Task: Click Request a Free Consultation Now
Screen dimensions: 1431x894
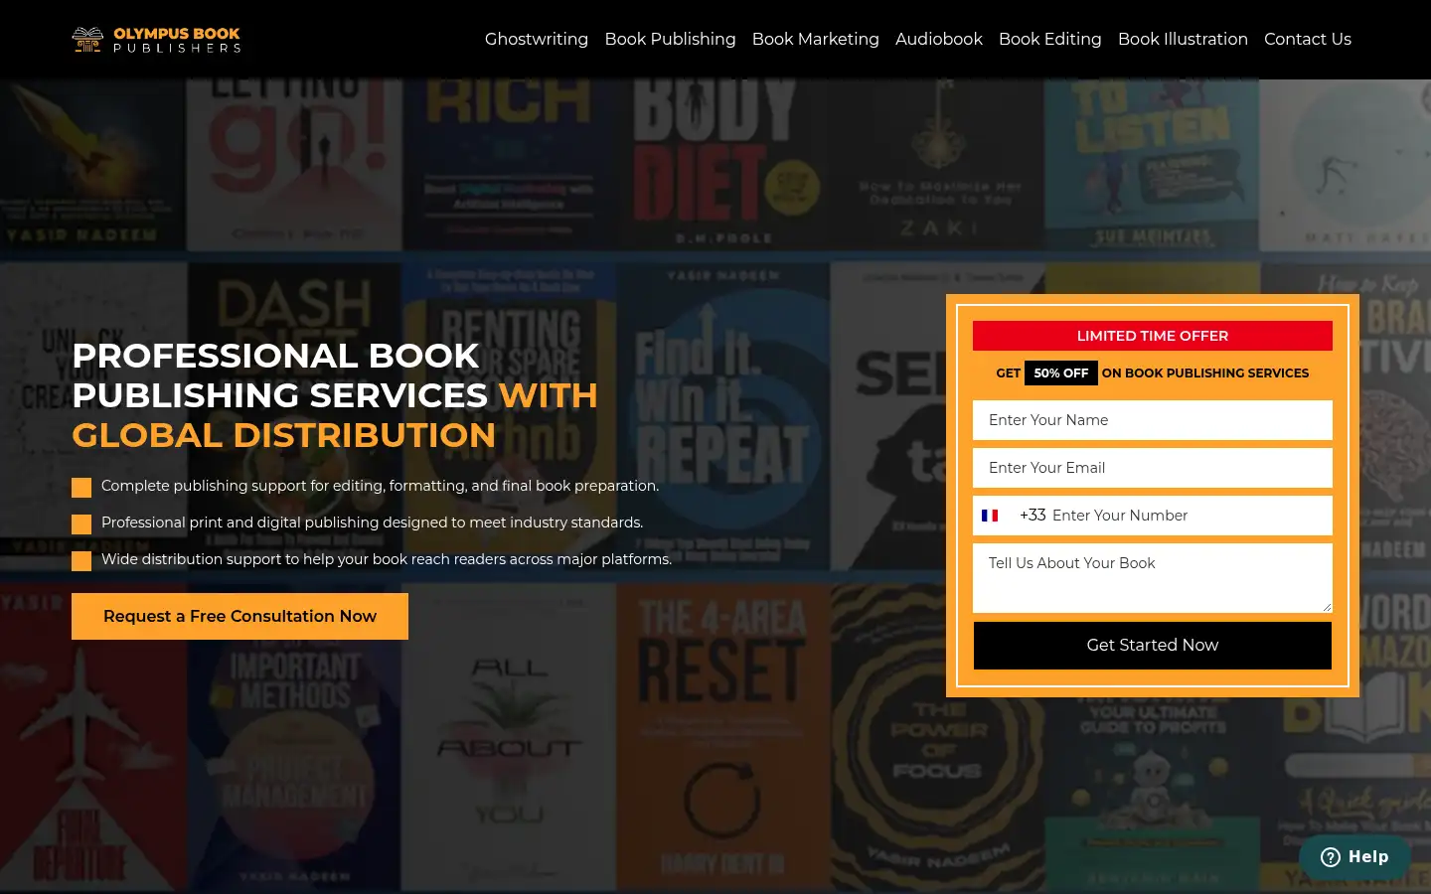Action: [239, 616]
